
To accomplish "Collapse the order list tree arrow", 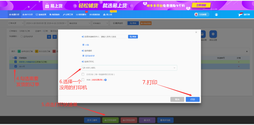I will point(13,58).
